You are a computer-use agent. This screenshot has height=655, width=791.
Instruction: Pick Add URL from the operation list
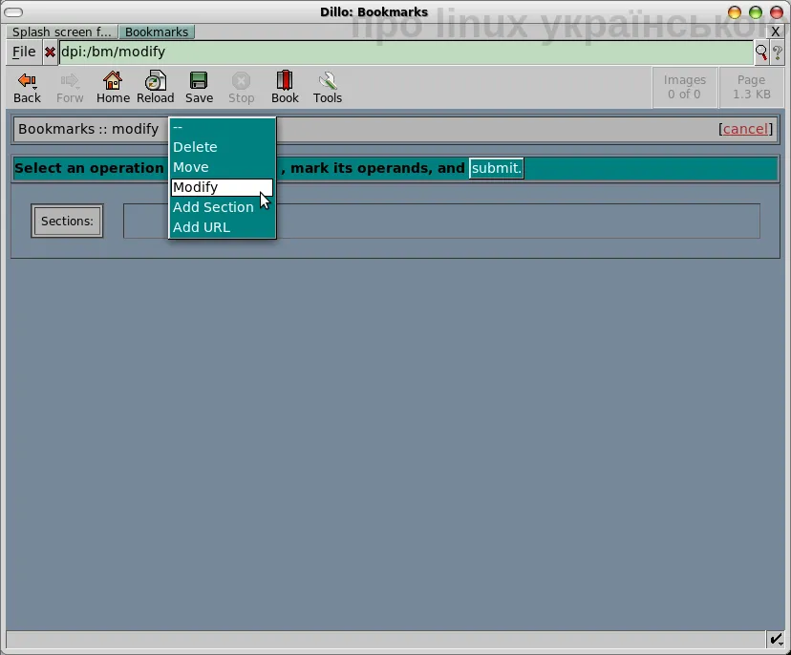(x=222, y=227)
